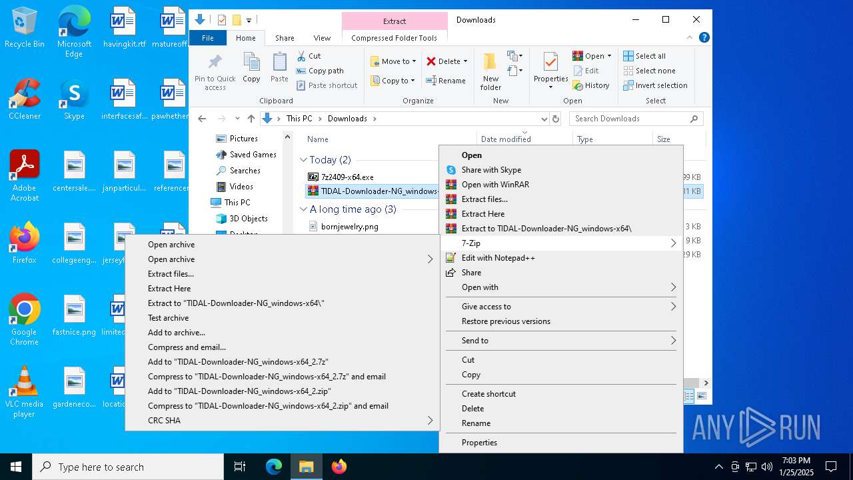This screenshot has width=853, height=480.
Task: Click Test archive in 7-Zip submenu
Action: point(168,318)
